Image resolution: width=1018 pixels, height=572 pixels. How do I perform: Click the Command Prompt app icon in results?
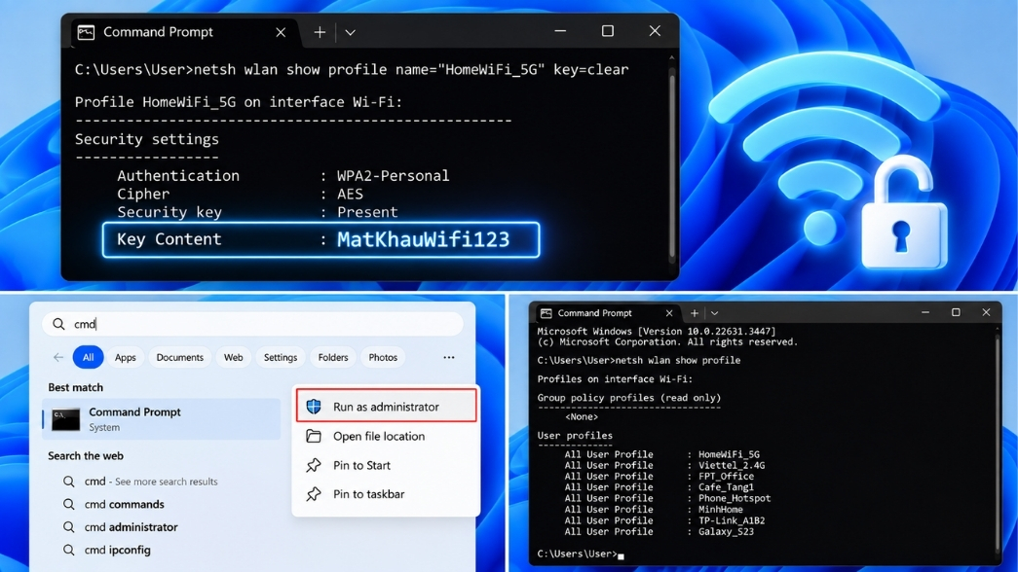(x=65, y=419)
